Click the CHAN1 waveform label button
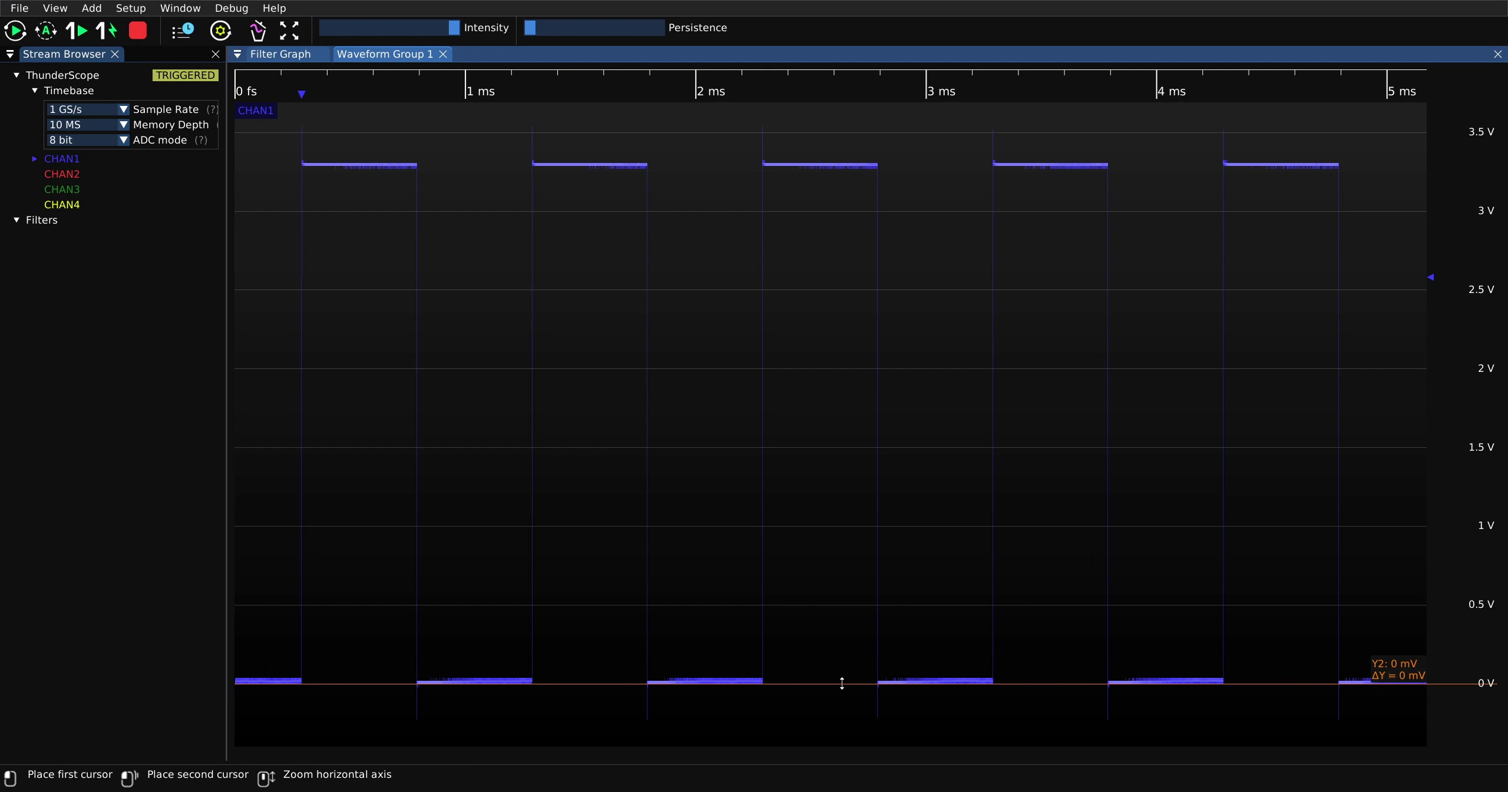The height and width of the screenshot is (792, 1508). [256, 111]
